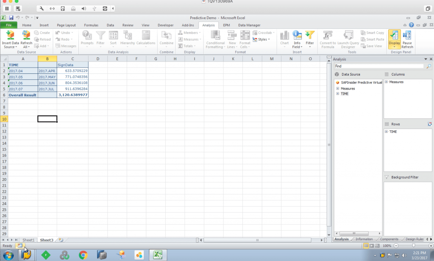Image resolution: width=434 pixels, height=261 pixels.
Task: Click the Windows Start button
Action: coord(8,255)
